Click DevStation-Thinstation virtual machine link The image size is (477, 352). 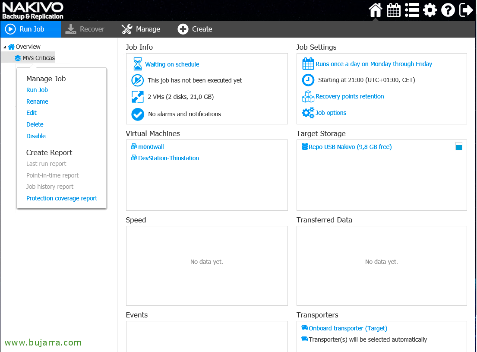coord(168,158)
